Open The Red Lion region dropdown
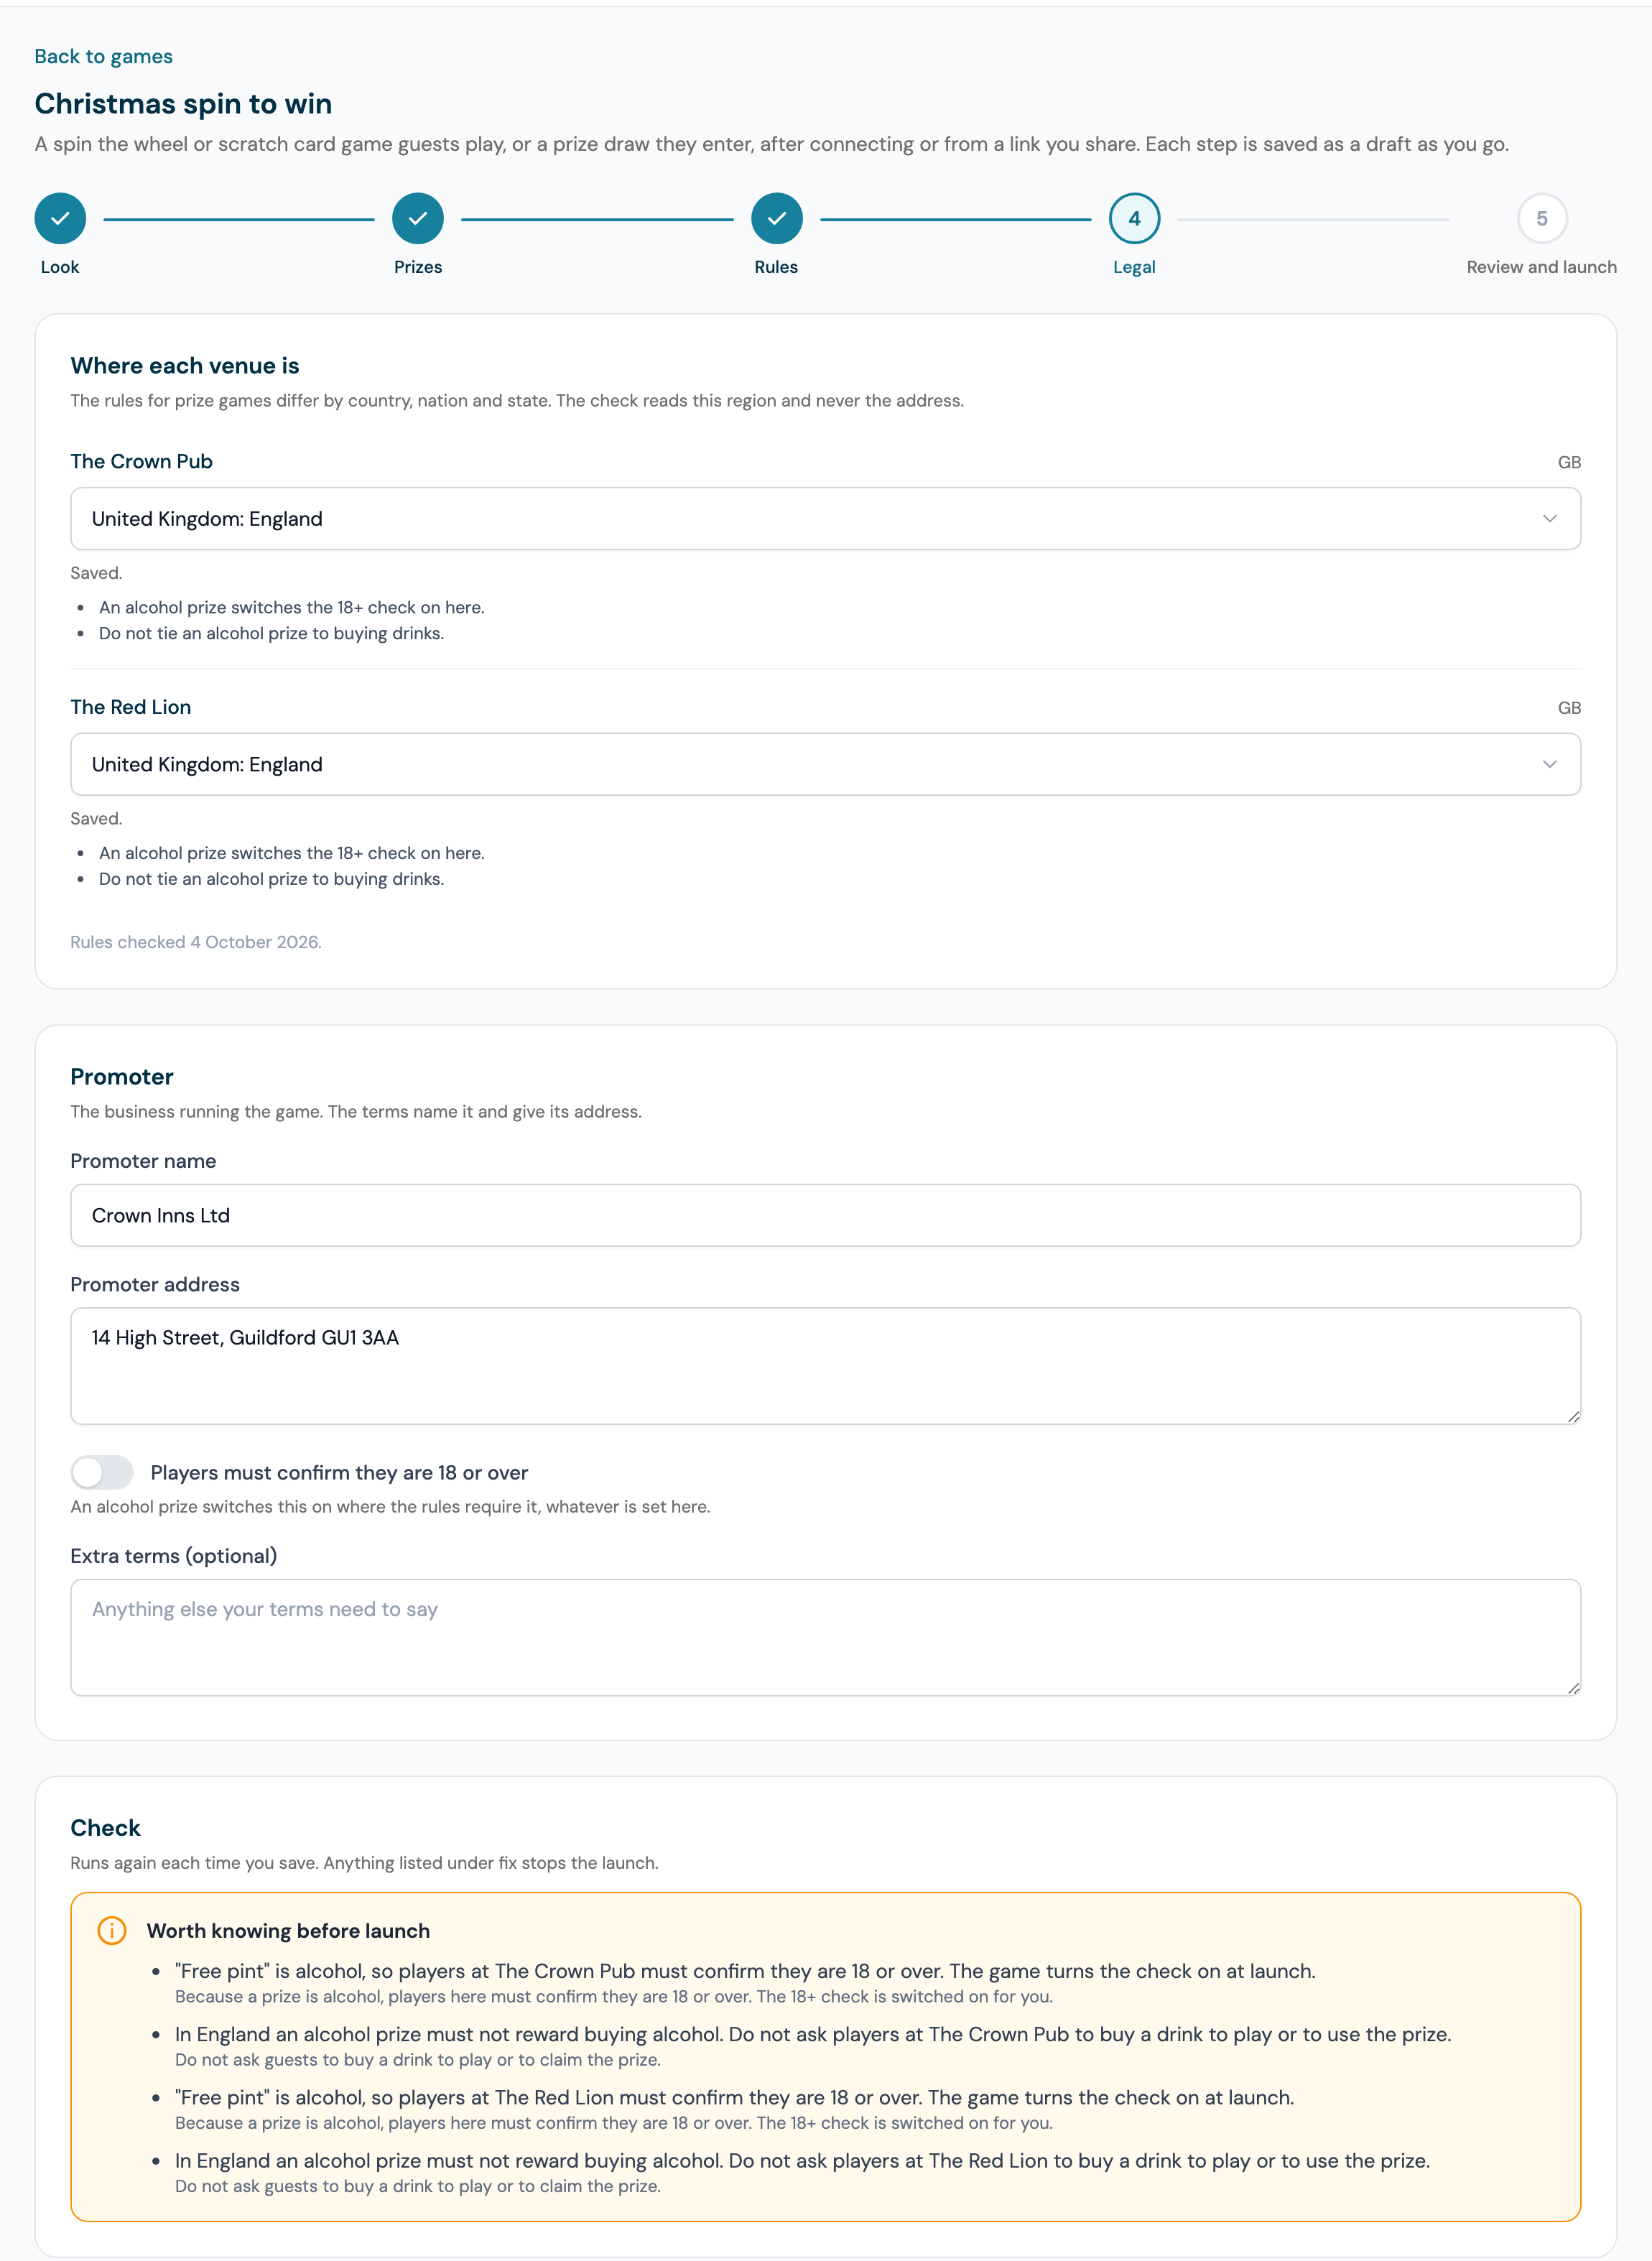 (x=826, y=764)
